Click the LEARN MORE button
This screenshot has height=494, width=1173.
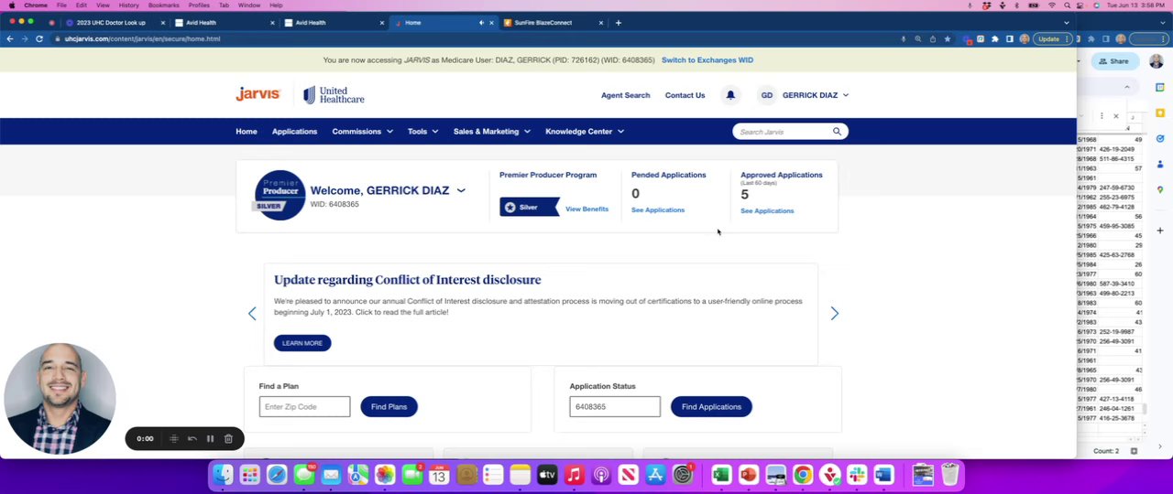click(302, 343)
